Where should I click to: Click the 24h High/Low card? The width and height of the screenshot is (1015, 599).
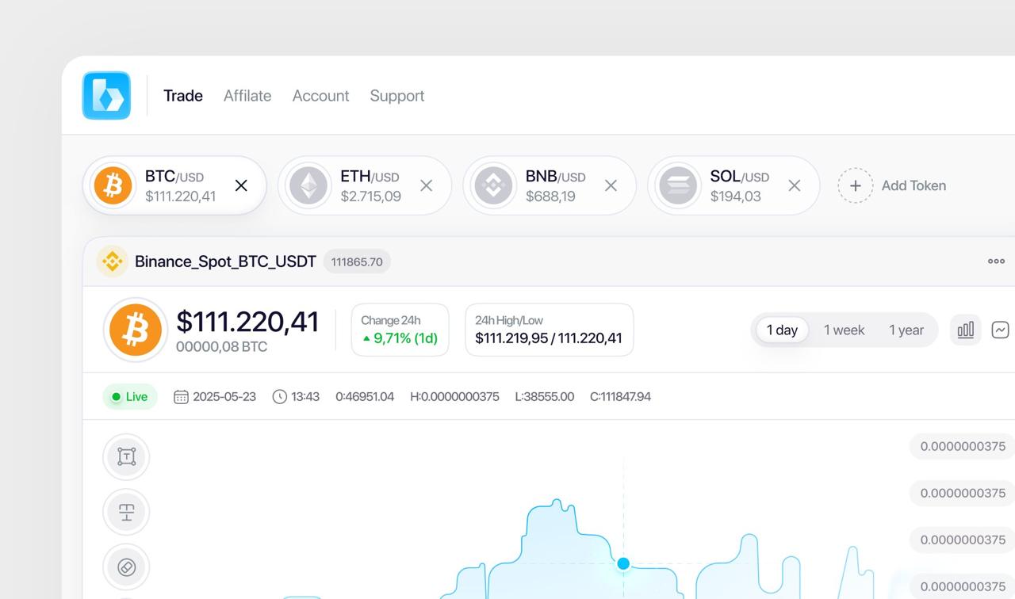(549, 330)
